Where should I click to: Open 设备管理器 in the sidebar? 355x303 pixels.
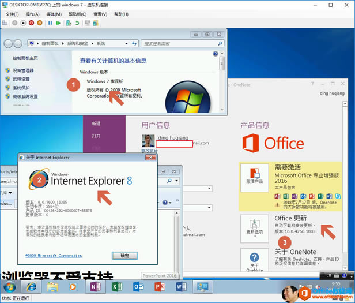(23, 70)
